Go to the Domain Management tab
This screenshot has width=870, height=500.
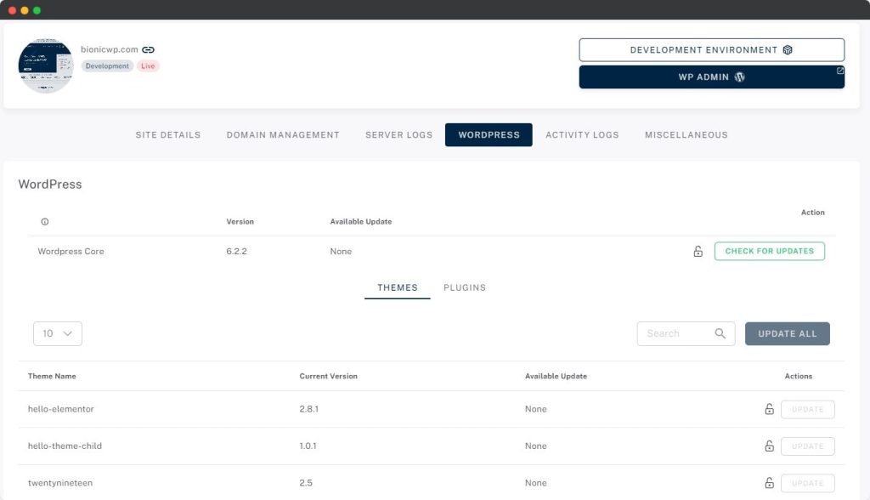(x=283, y=134)
